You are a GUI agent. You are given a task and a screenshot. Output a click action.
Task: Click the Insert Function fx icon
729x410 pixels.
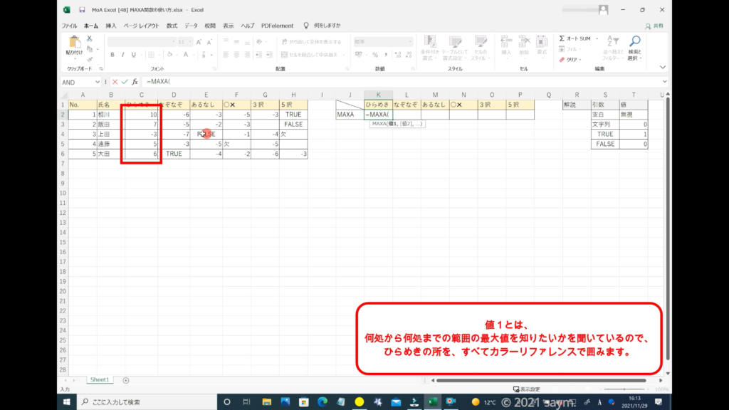pyautogui.click(x=134, y=82)
